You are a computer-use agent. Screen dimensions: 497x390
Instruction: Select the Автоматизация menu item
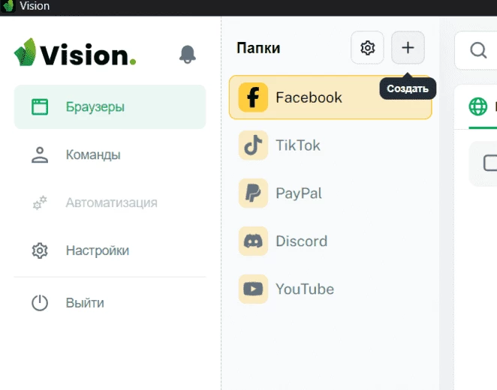click(x=110, y=202)
